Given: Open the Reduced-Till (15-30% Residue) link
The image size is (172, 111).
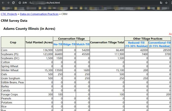Looking at the screenshot, I should (136, 44).
